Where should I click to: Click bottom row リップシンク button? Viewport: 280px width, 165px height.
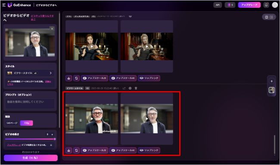click(x=149, y=150)
